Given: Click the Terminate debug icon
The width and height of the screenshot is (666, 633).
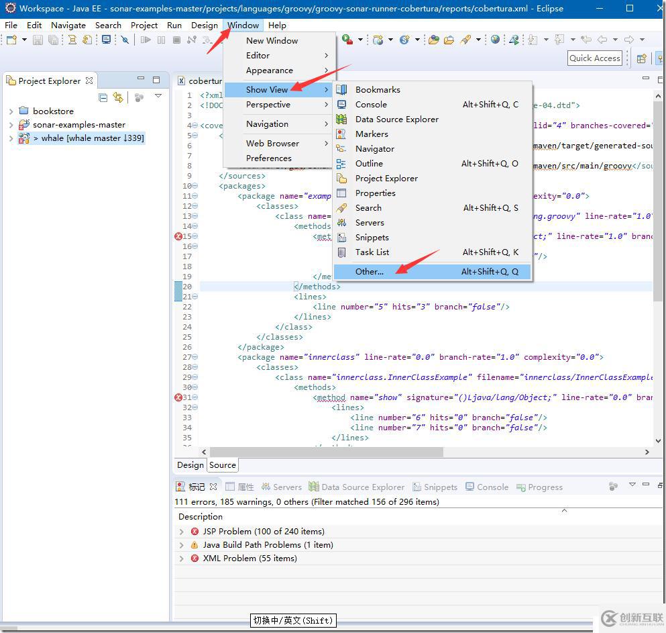Looking at the screenshot, I should click(176, 40).
